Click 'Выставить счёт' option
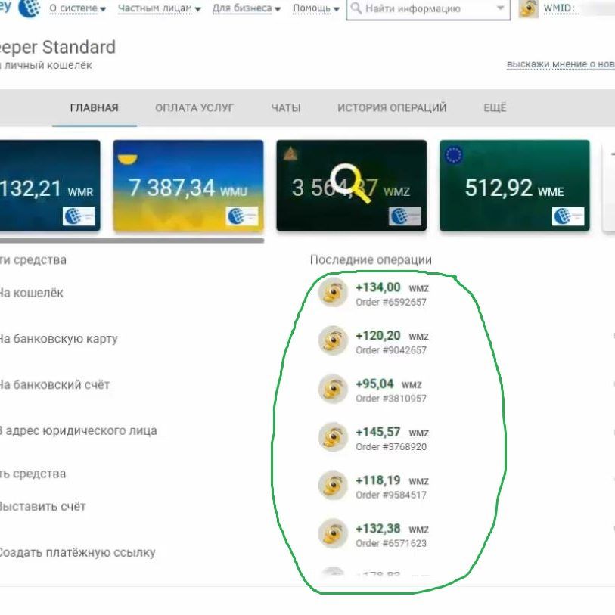 pyautogui.click(x=42, y=506)
